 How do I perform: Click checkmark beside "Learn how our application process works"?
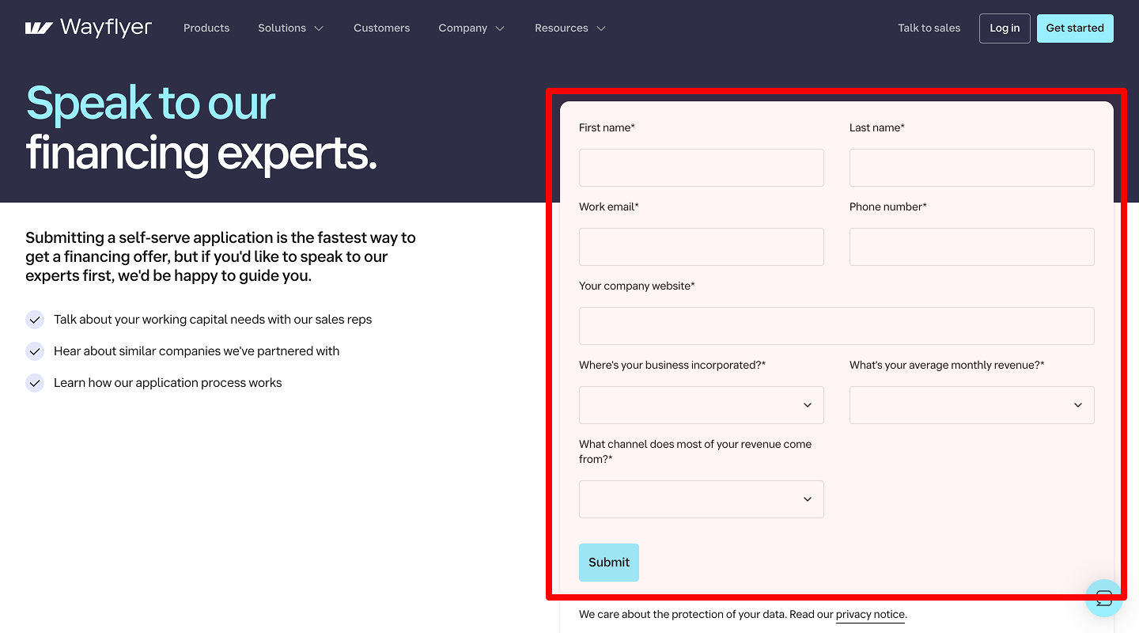tap(35, 382)
